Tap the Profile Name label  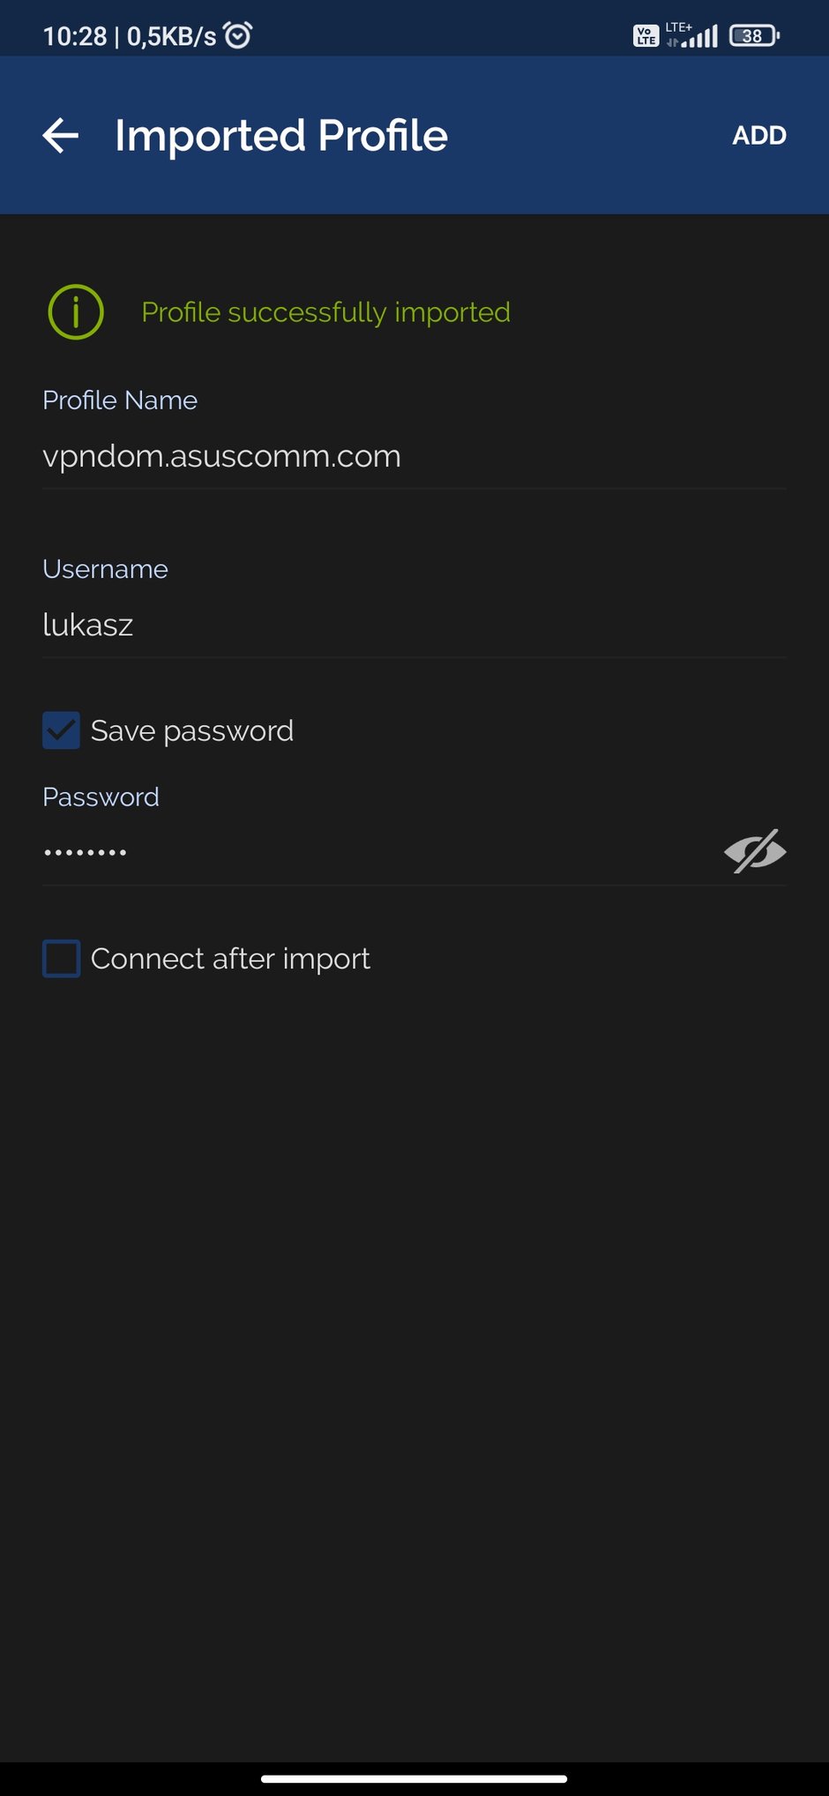tap(120, 400)
